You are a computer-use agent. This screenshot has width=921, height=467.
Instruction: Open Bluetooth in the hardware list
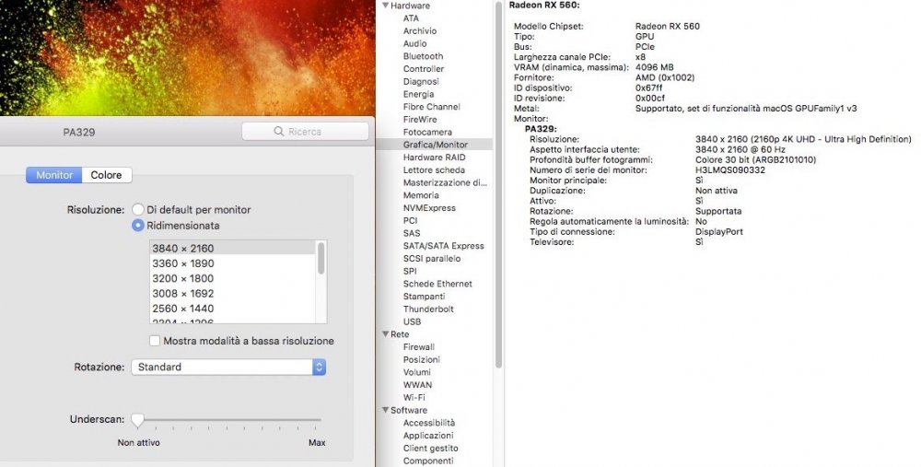click(423, 56)
